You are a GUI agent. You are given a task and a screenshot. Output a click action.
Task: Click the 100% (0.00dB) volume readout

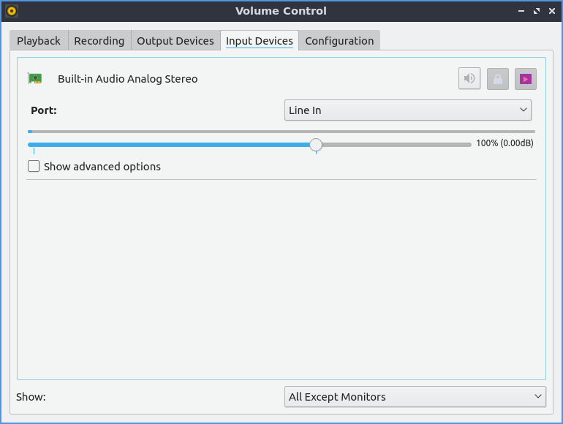[505, 143]
